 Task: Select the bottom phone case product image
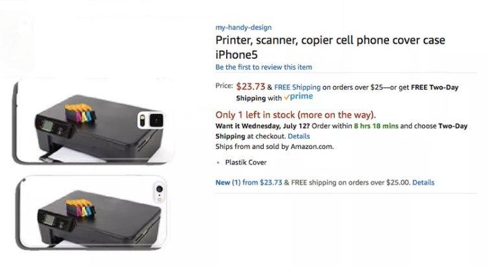coord(91,213)
